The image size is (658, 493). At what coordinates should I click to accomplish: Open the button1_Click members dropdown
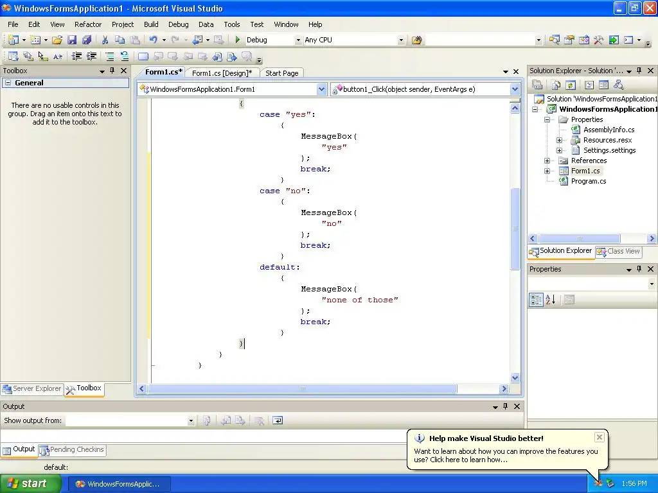[x=515, y=89]
